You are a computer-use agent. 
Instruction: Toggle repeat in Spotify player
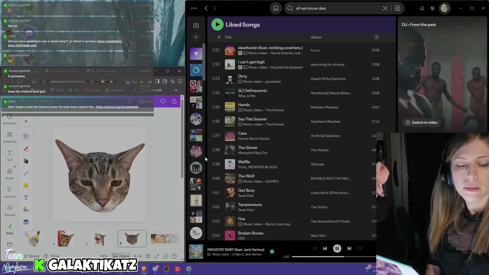[x=359, y=249]
